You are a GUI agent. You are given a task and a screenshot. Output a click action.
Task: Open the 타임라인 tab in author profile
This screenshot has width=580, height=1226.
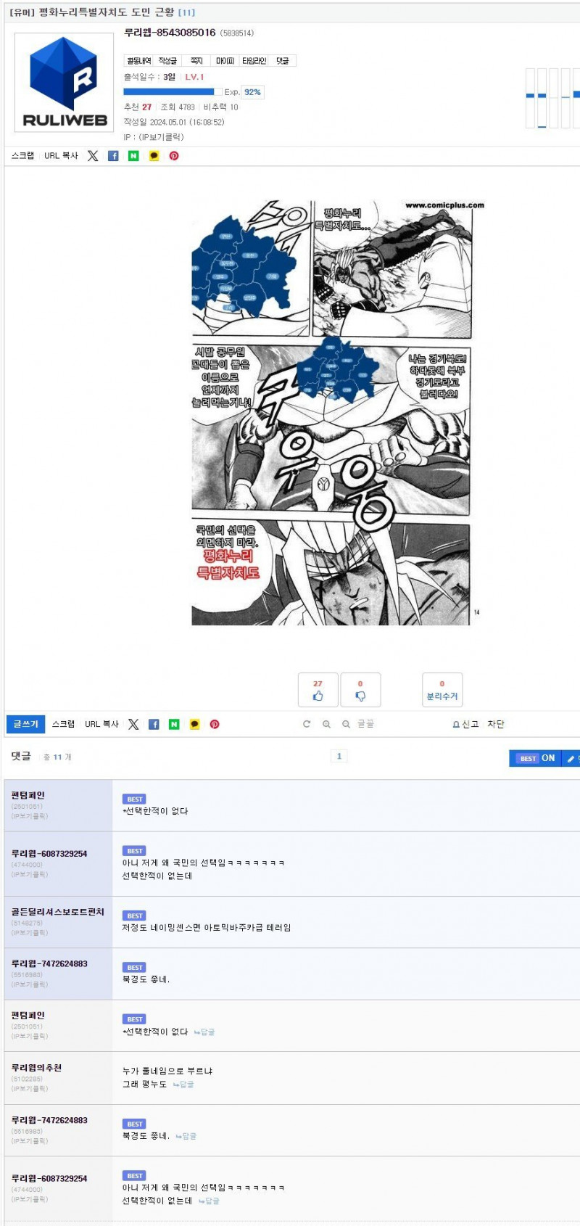point(254,61)
